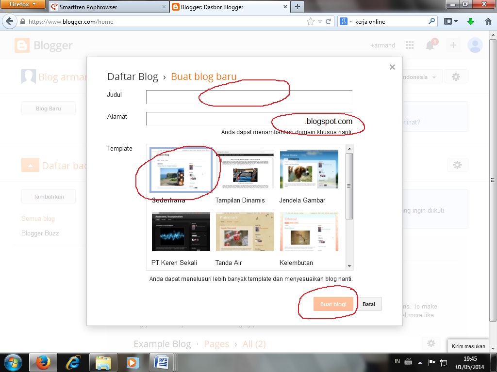Open a new tab with the plus button

click(x=298, y=7)
